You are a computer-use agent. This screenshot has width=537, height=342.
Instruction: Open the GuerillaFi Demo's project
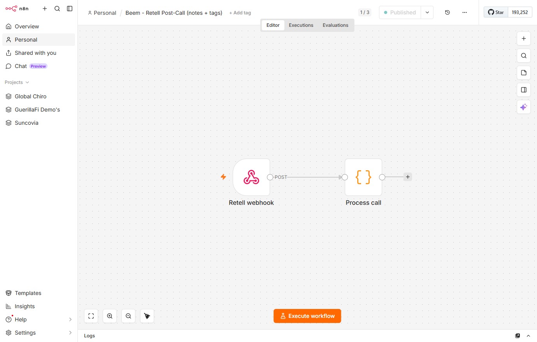tap(39, 110)
